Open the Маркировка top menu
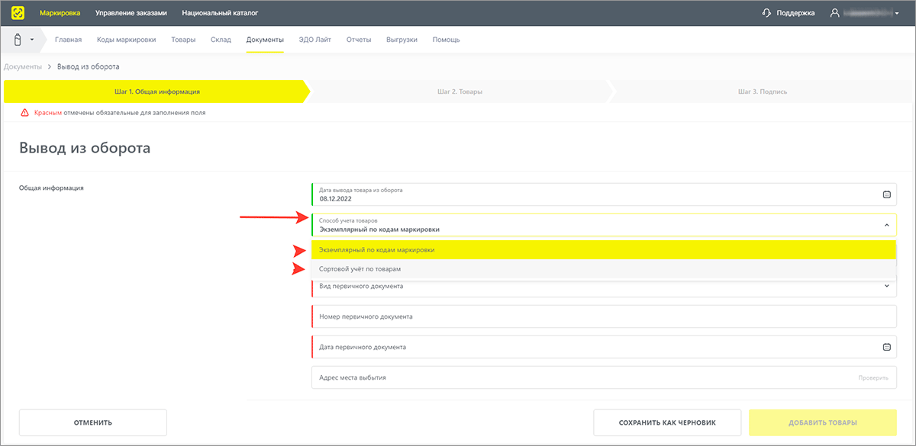 60,13
